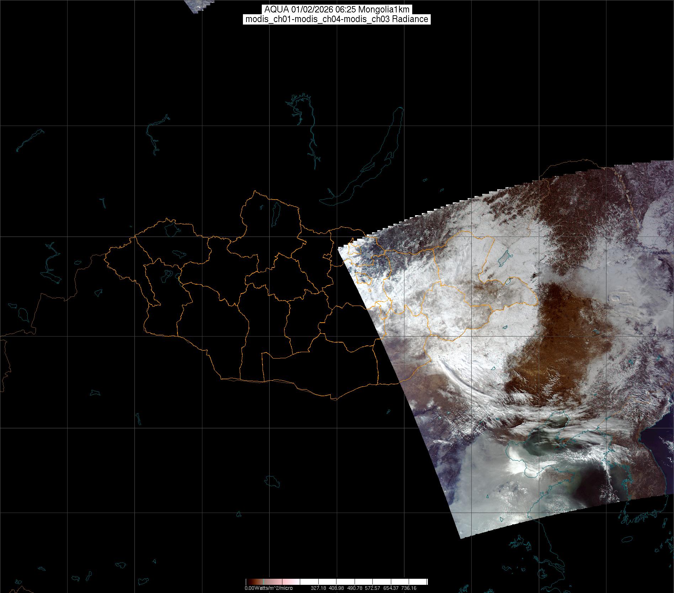The height and width of the screenshot is (593, 674).
Task: Click the Uvs lake outline in northwest Mongolia
Action: tap(171, 228)
